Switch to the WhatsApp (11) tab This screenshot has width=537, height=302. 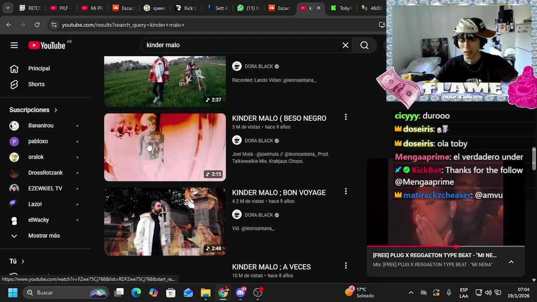pyautogui.click(x=248, y=8)
